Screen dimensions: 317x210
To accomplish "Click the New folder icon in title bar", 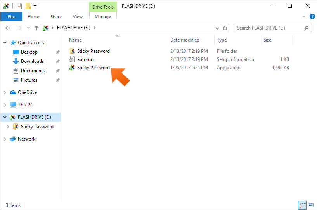I will coord(28,6).
